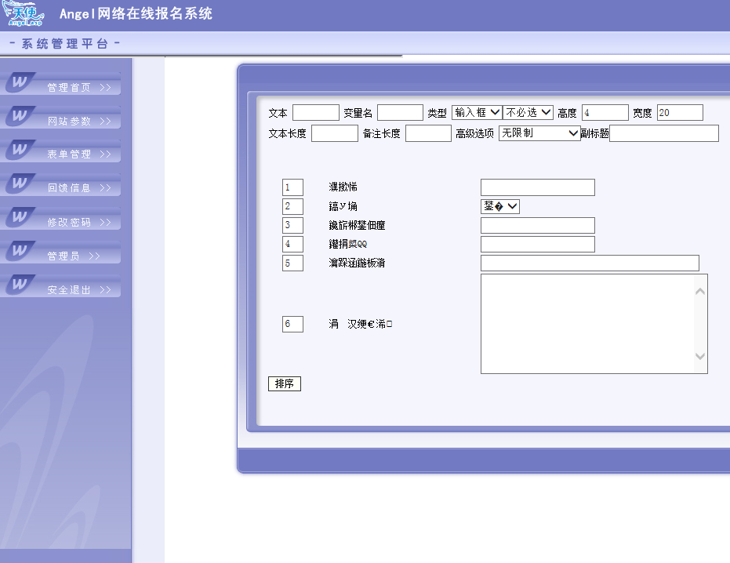Open 网站参数 menu item
The image size is (730, 563).
pos(69,121)
